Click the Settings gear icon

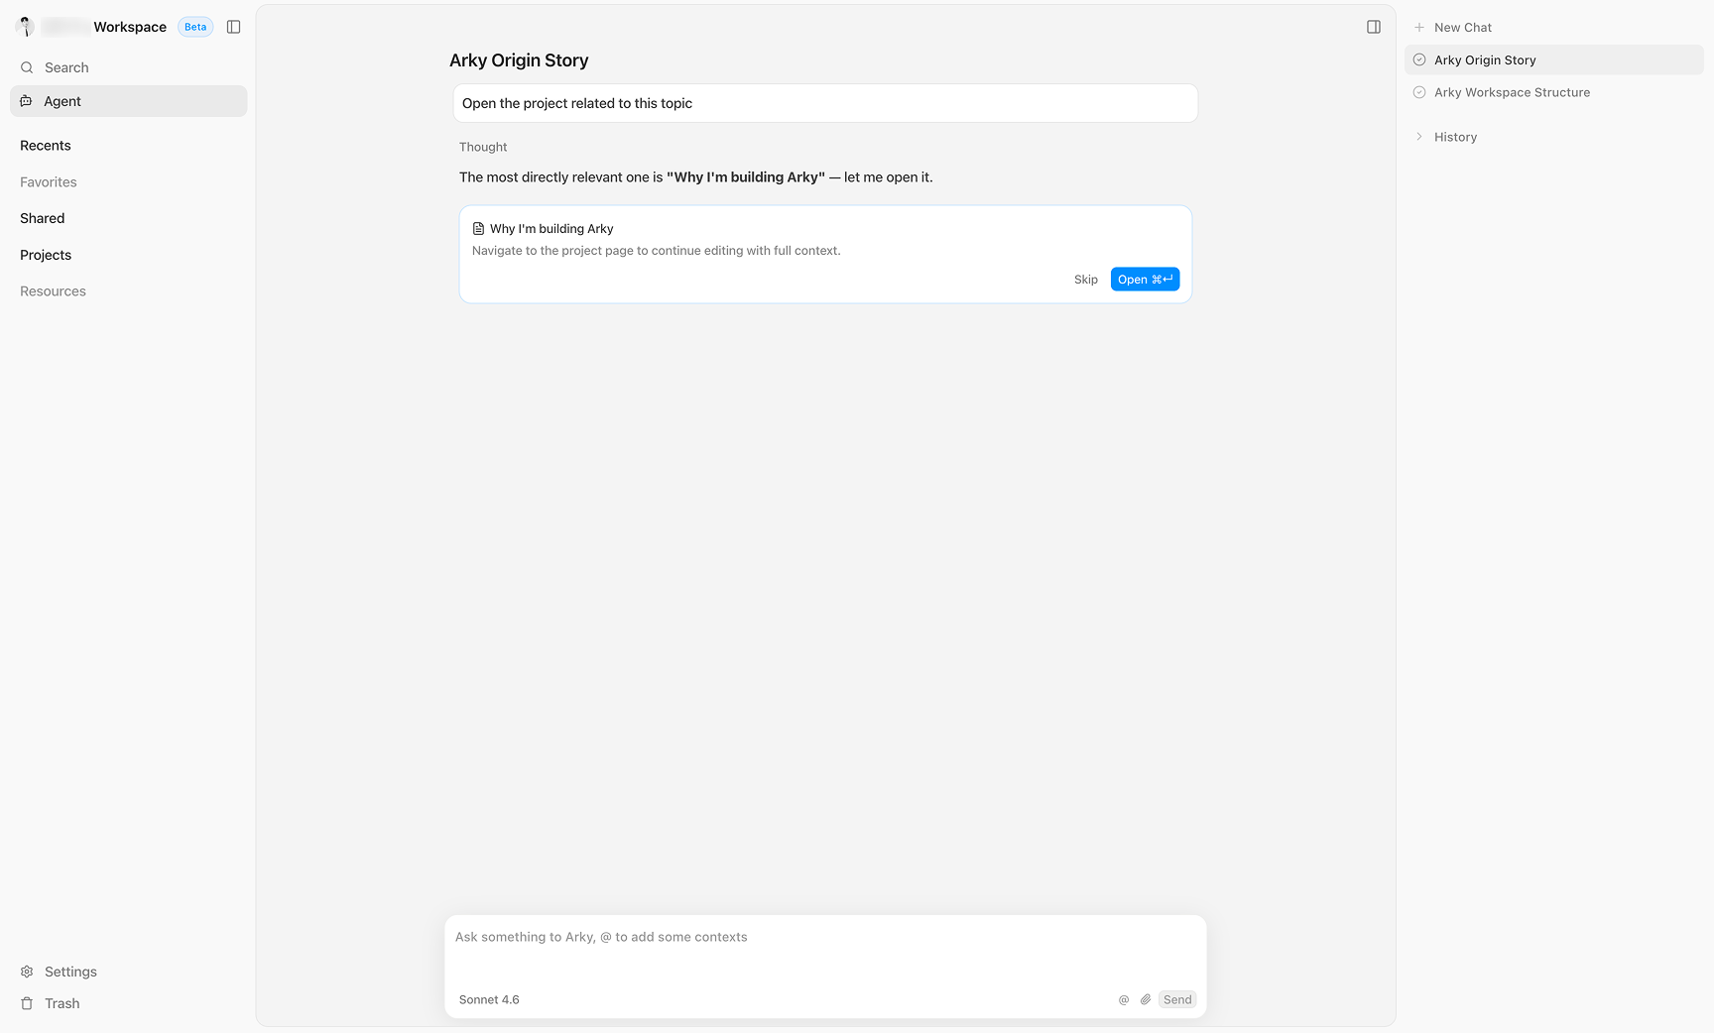click(27, 972)
